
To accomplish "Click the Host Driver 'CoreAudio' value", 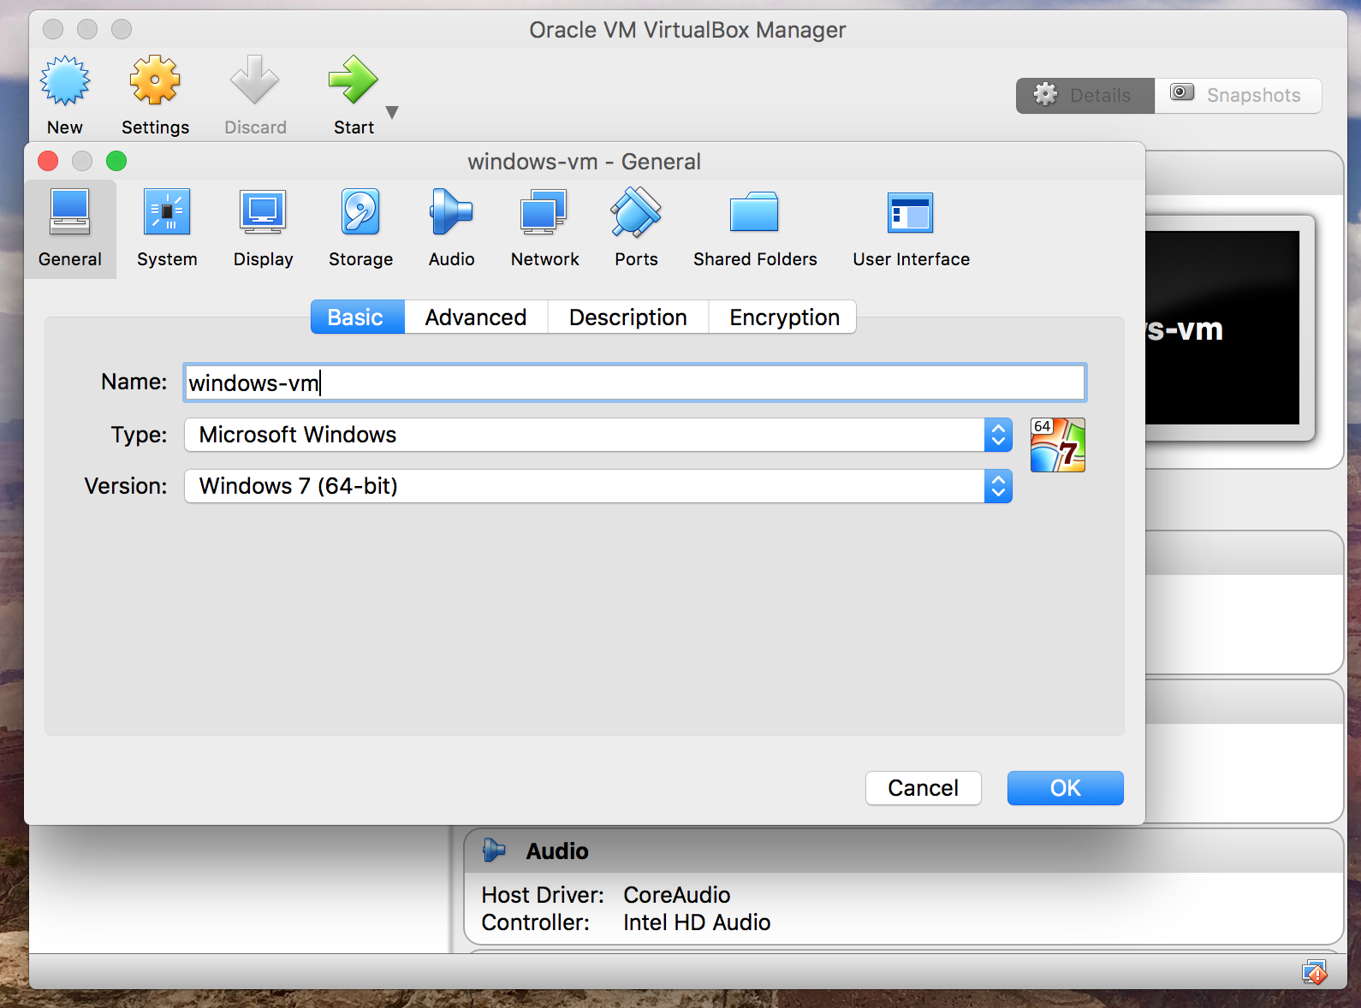I will (x=676, y=895).
